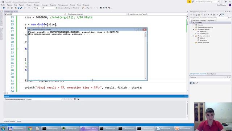Click the property pages wrench in Properties panel

[197, 83]
